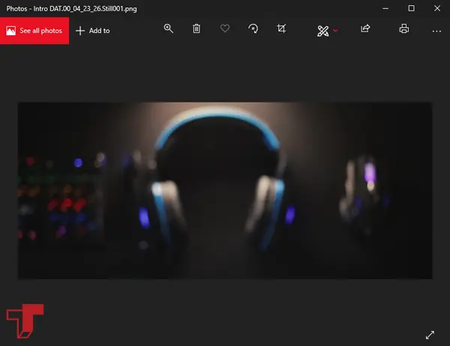The width and height of the screenshot is (450, 346).
Task: Rotate the image using the rotate icon
Action: [253, 29]
